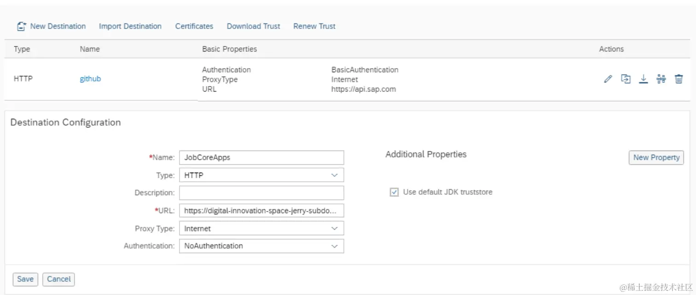Screen dimensions: 696x295
Task: Export the github destination using download icon
Action: coord(644,79)
